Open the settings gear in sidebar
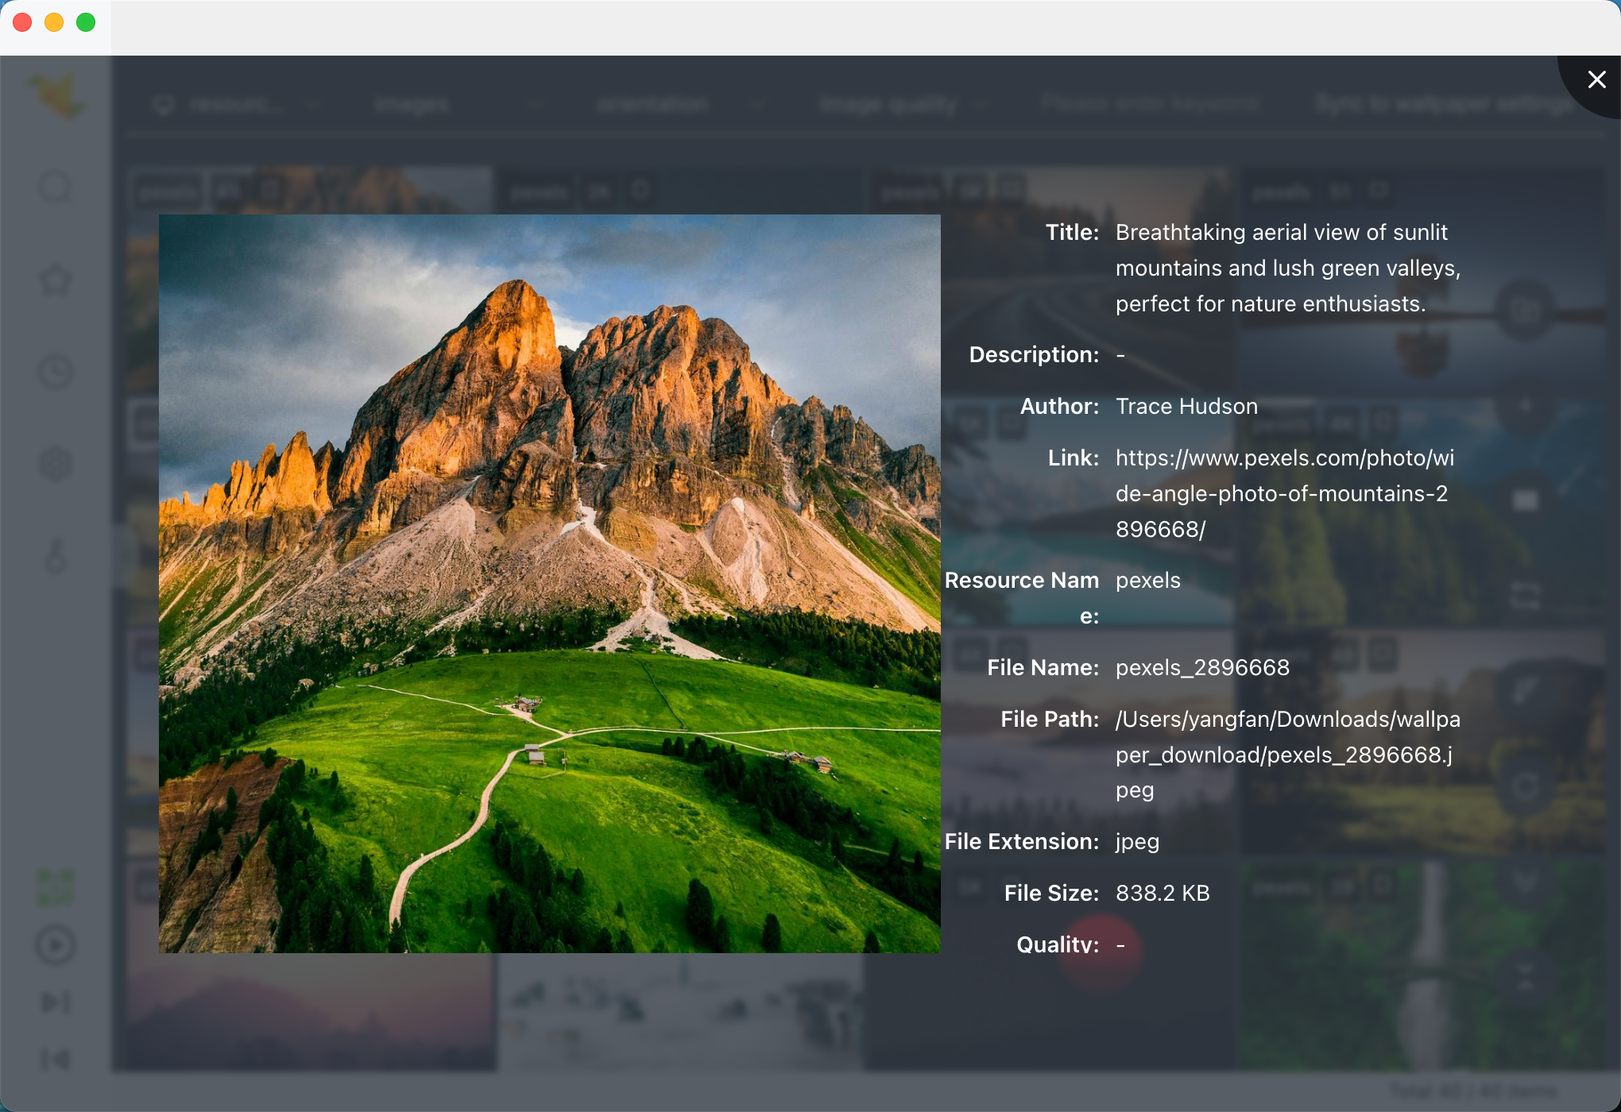This screenshot has width=1621, height=1112. pyautogui.click(x=56, y=464)
